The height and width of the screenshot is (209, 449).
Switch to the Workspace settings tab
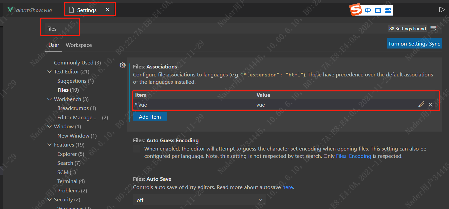[x=78, y=45]
